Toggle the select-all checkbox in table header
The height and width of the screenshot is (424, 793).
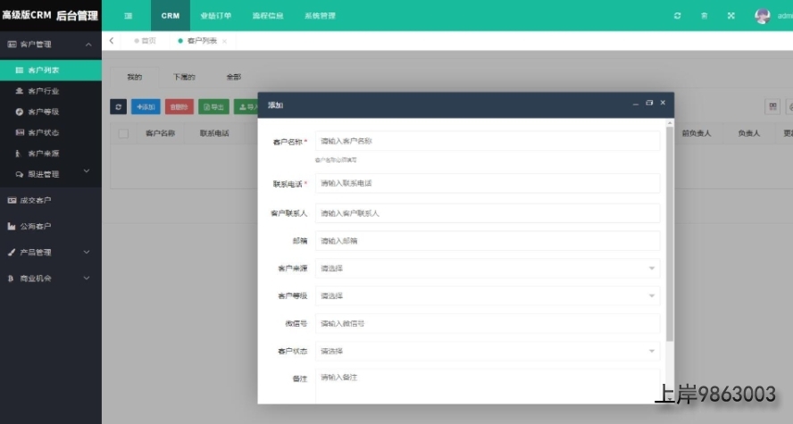123,134
